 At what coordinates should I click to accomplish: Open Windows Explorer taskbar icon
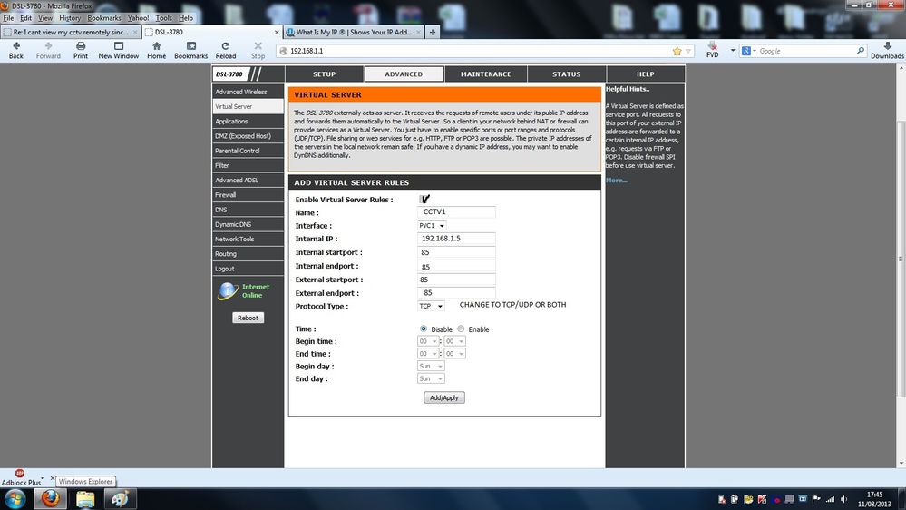[85, 498]
